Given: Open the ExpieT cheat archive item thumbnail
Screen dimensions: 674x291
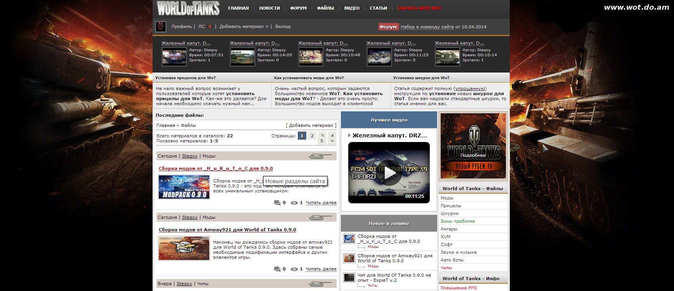Looking at the screenshot, I should (349, 277).
